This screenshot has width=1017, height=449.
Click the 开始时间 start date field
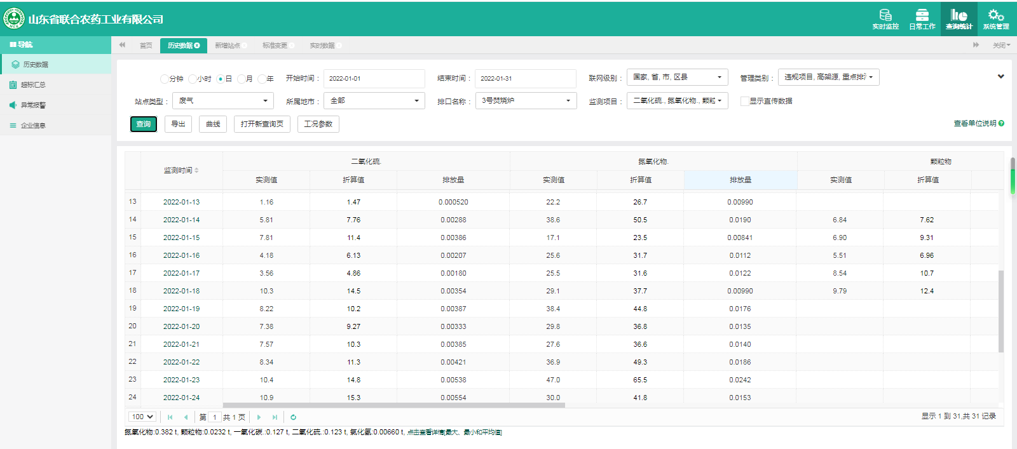pyautogui.click(x=374, y=79)
